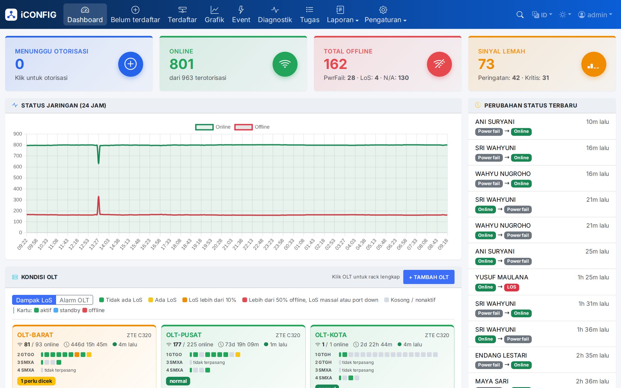Viewport: 621px width, 388px height.
Task: Open the OLT-PUSAT rack card title
Action: (184, 335)
